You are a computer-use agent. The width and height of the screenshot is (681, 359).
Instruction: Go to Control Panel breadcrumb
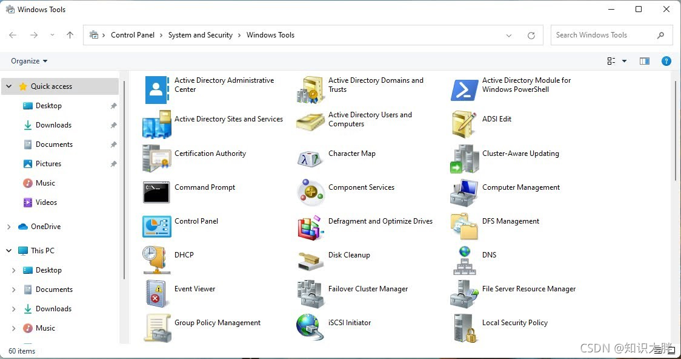[133, 35]
